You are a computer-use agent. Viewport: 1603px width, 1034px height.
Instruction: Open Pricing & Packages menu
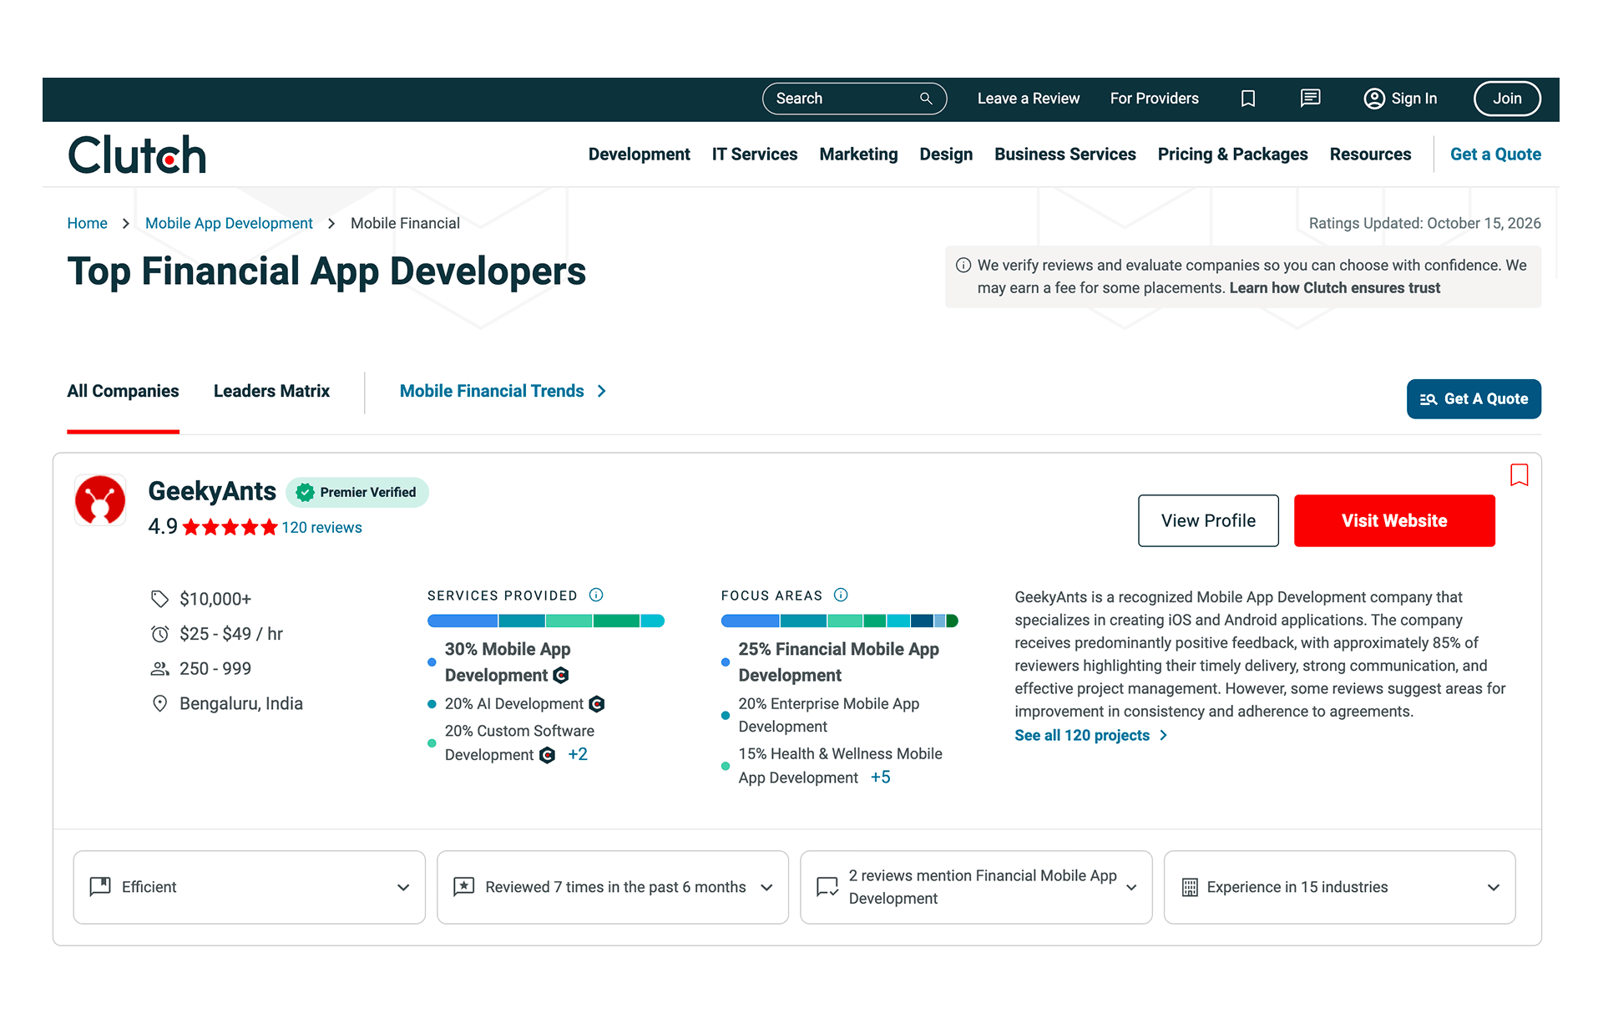point(1232,155)
